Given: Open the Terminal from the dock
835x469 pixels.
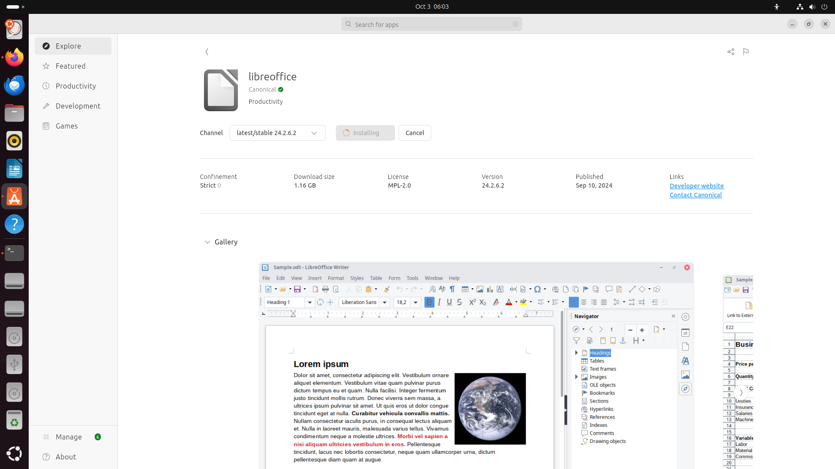Looking at the screenshot, I should tap(14, 253).
